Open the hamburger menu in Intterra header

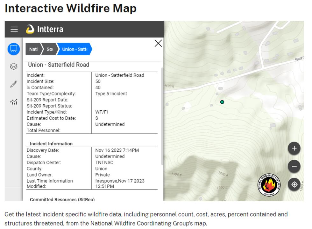click(x=14, y=29)
